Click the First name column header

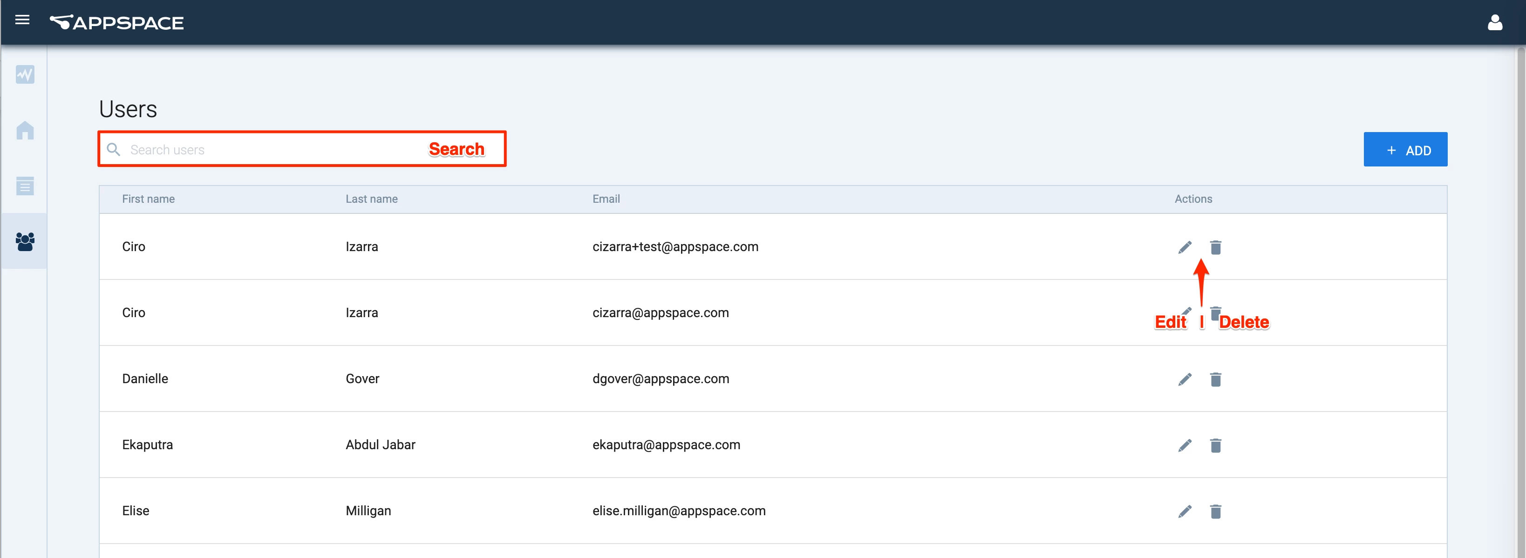(148, 199)
